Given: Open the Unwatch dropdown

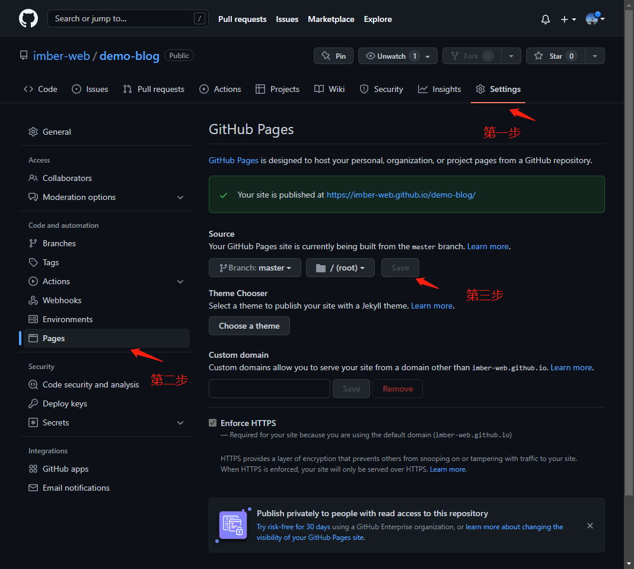Looking at the screenshot, I should click(x=398, y=56).
